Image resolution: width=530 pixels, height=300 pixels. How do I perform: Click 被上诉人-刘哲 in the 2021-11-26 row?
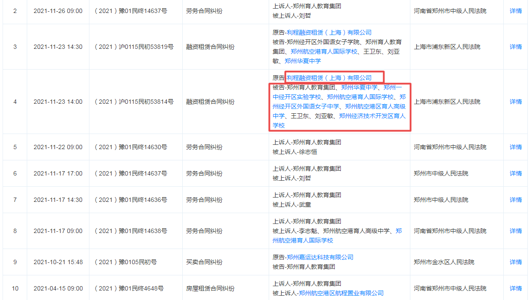(x=292, y=16)
